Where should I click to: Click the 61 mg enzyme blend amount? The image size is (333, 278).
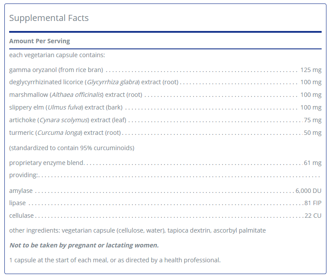(x=312, y=163)
